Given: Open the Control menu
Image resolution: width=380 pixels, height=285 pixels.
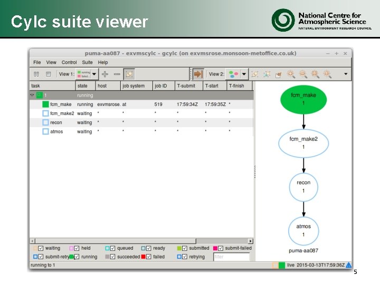Looking at the screenshot, I should [x=69, y=62].
